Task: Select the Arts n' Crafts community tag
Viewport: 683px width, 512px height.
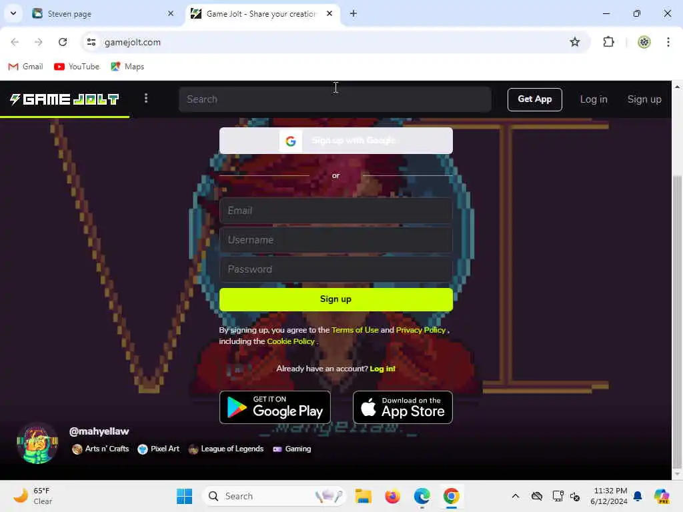Action: [101, 449]
